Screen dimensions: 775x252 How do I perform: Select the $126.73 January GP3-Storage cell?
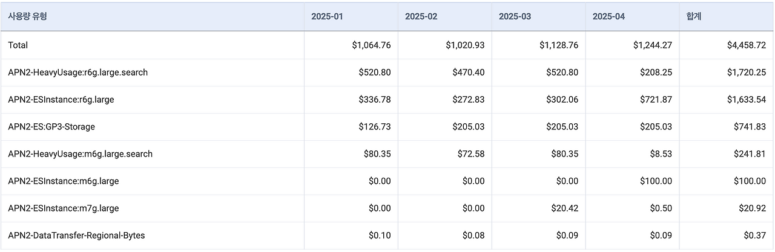[x=375, y=127]
